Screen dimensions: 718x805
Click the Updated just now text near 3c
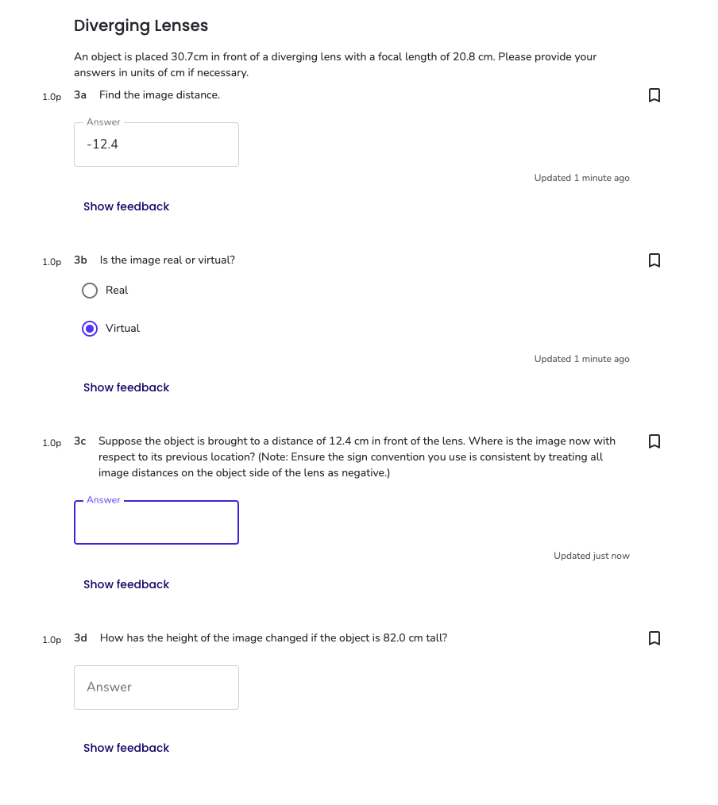[x=592, y=556]
